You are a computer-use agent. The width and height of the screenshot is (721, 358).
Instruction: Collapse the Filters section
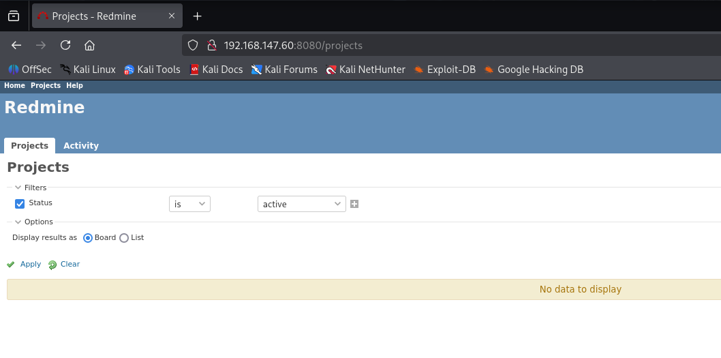[31, 188]
